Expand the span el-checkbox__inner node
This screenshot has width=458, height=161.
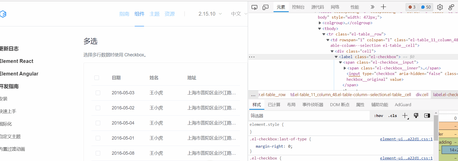coord(345,68)
